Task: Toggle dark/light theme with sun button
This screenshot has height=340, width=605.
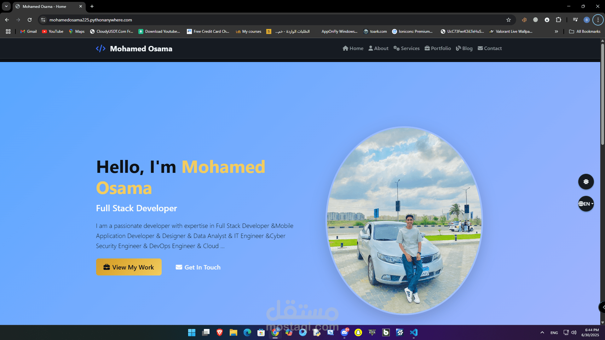Action: pos(586,182)
